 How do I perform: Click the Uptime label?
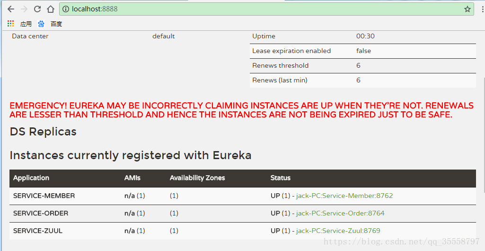(x=264, y=36)
